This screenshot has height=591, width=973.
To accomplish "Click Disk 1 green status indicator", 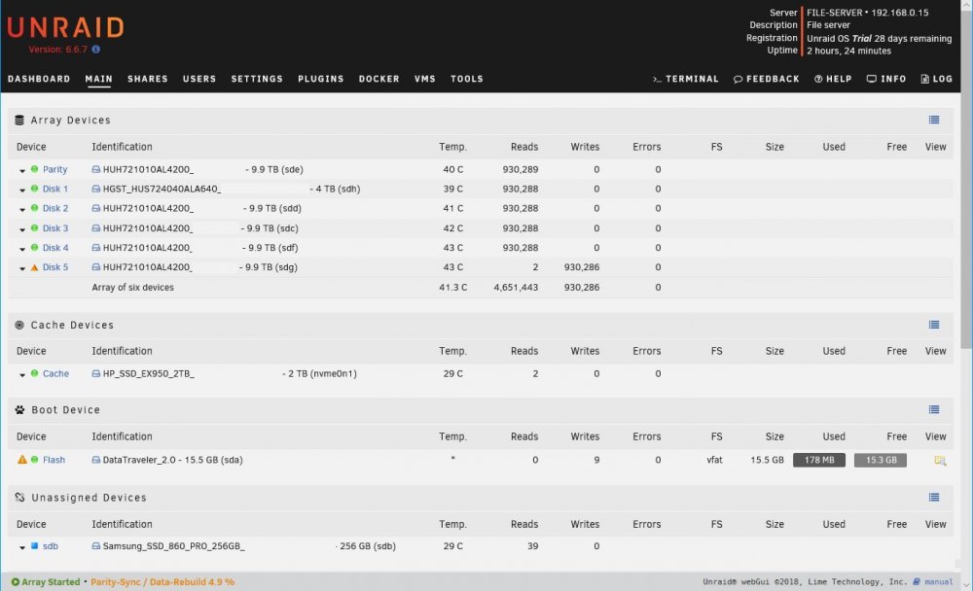I will pyautogui.click(x=35, y=189).
